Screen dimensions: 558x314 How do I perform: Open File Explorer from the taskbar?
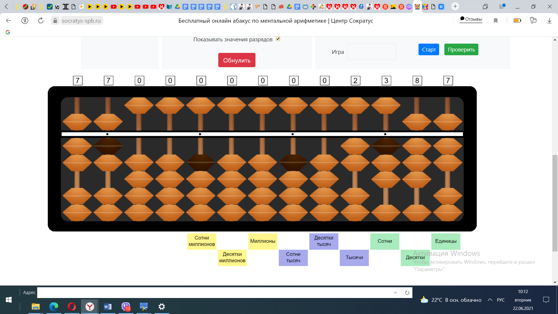tap(35, 306)
